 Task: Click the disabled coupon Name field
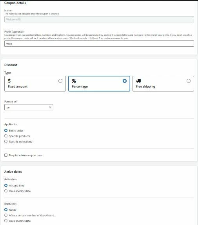(99, 19)
